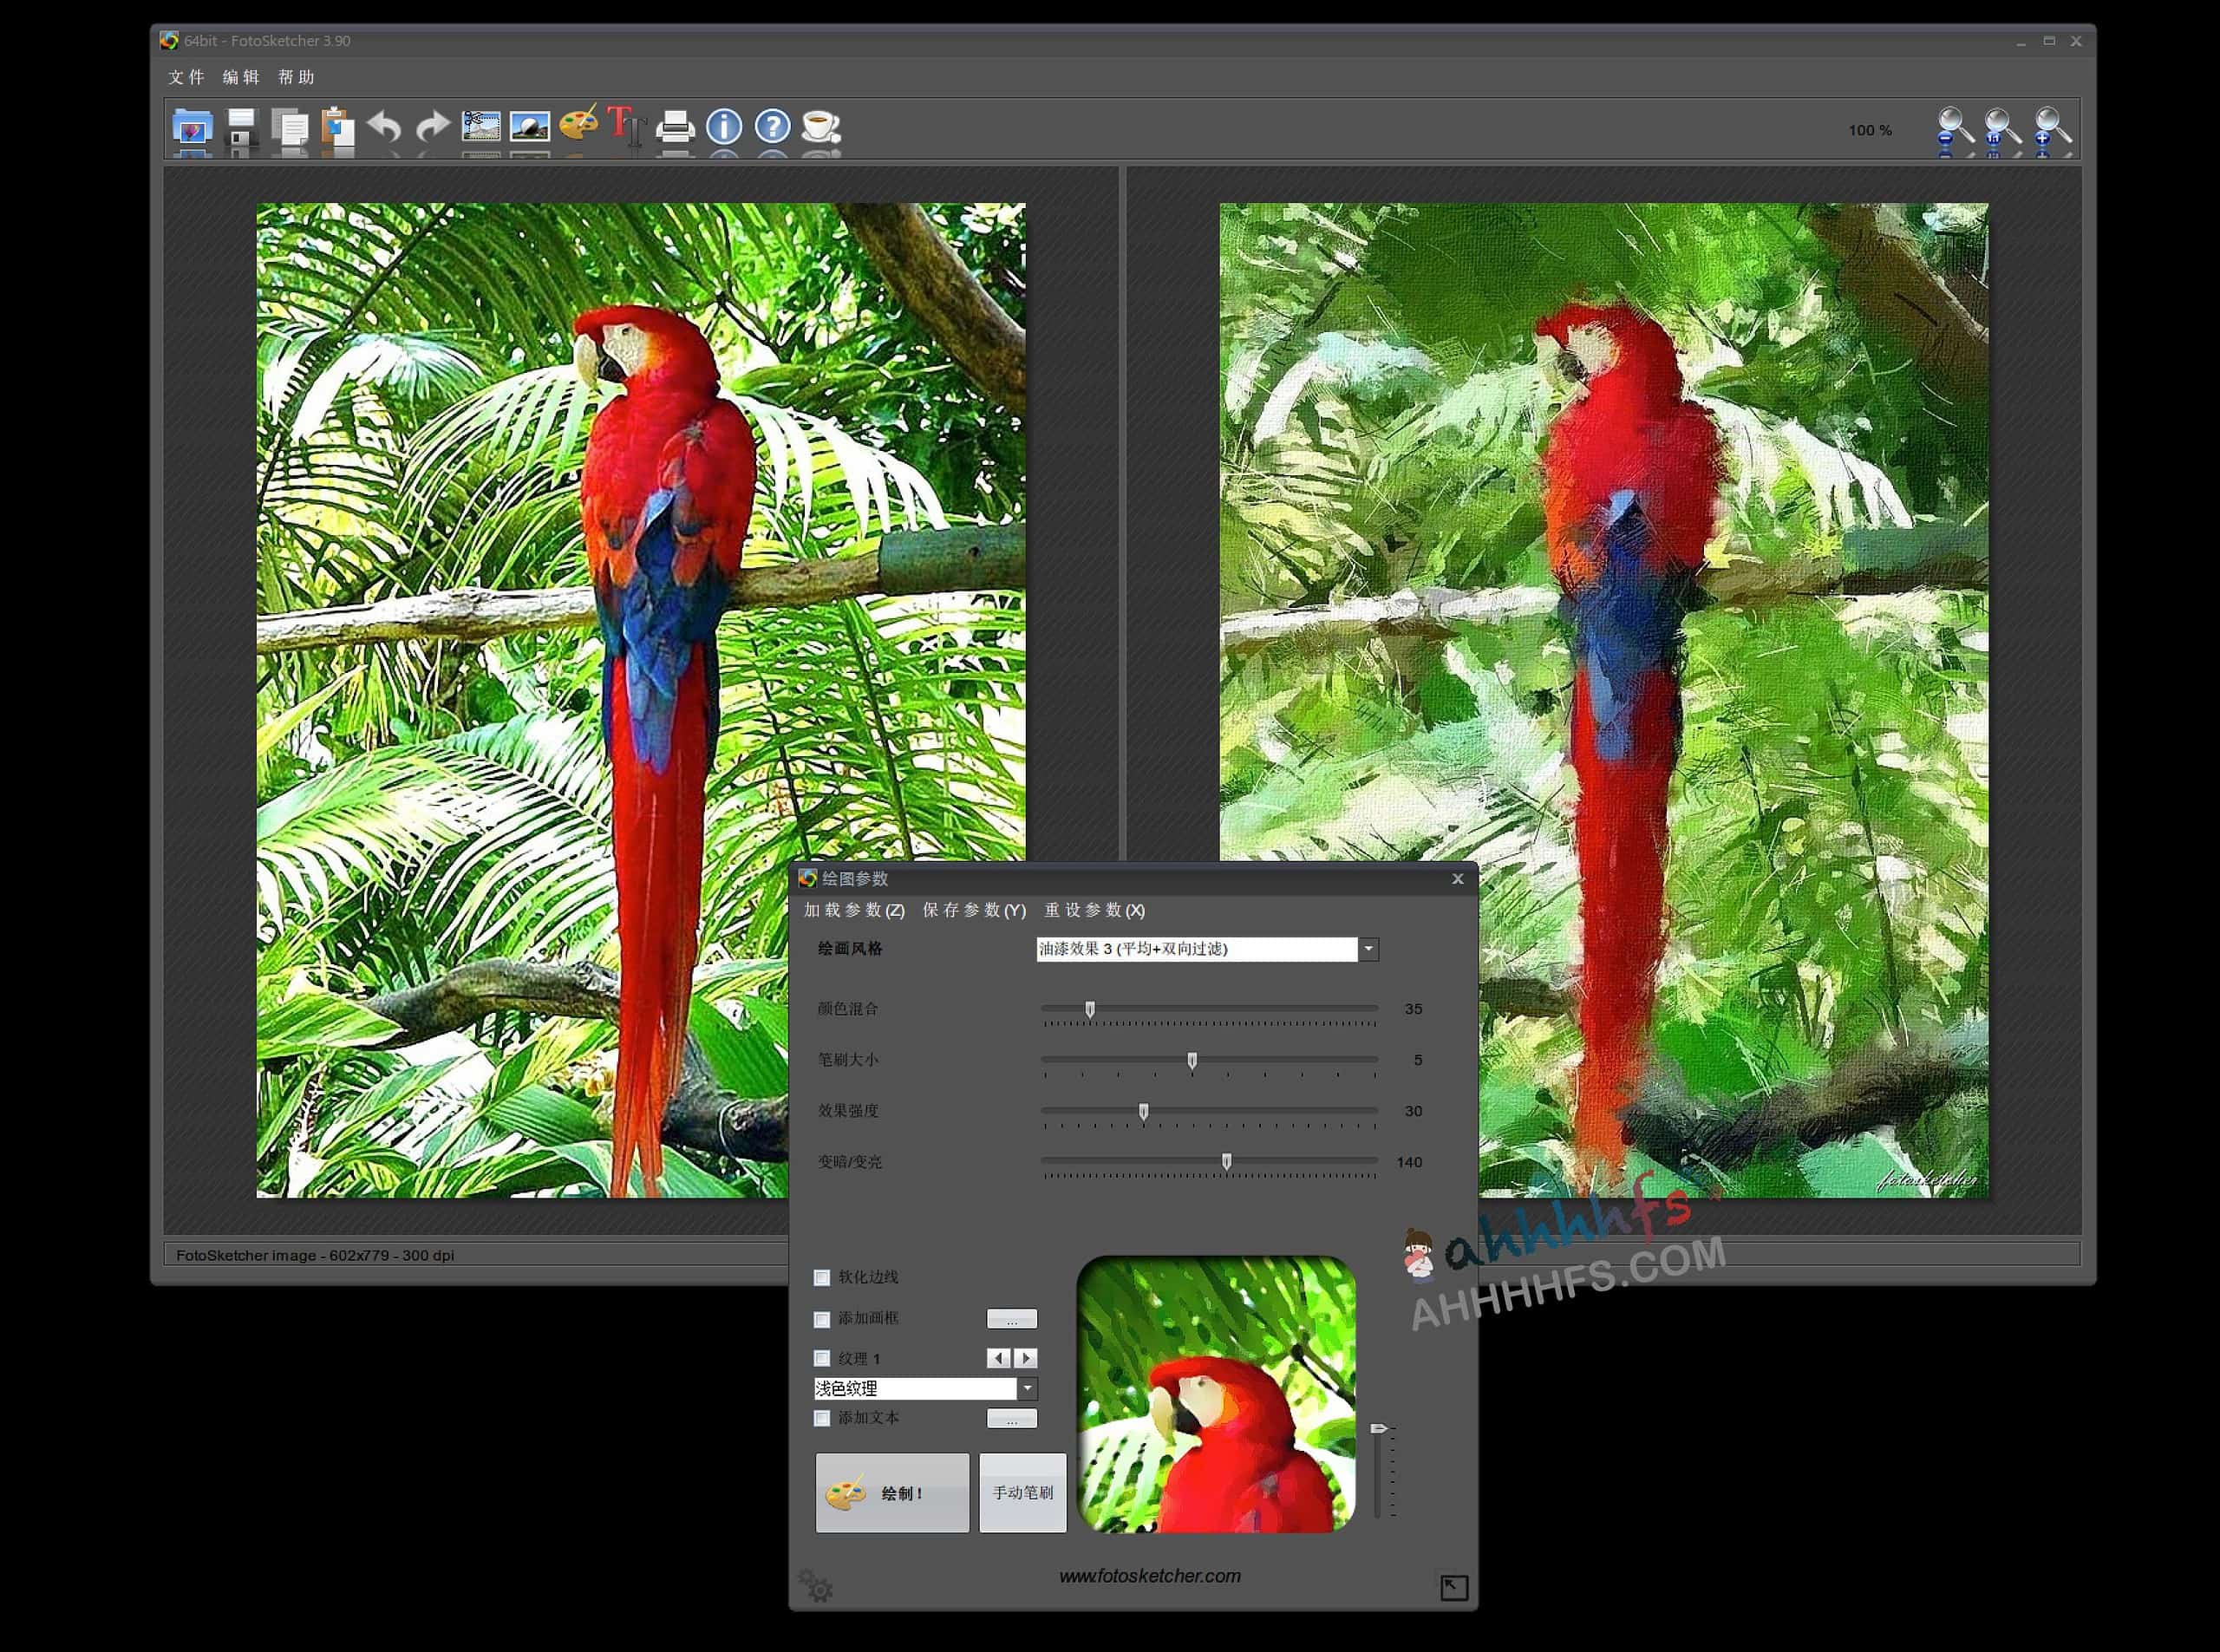Open the 文件 menu
Viewport: 2220px width, 1652px height.
186,77
